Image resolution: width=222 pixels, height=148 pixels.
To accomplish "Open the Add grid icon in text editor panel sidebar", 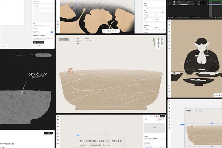I will point(58,120).
